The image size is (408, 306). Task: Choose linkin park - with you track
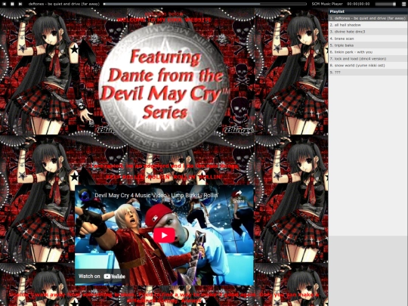click(x=368, y=52)
